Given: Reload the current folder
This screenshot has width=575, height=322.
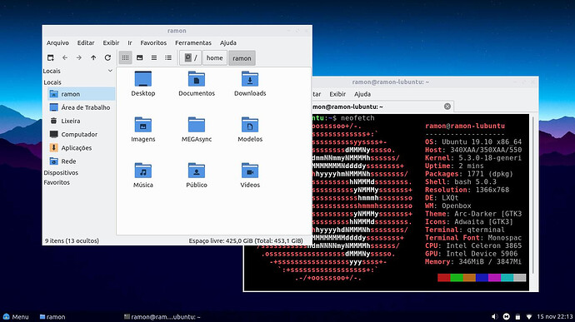Looking at the screenshot, I should click(107, 57).
